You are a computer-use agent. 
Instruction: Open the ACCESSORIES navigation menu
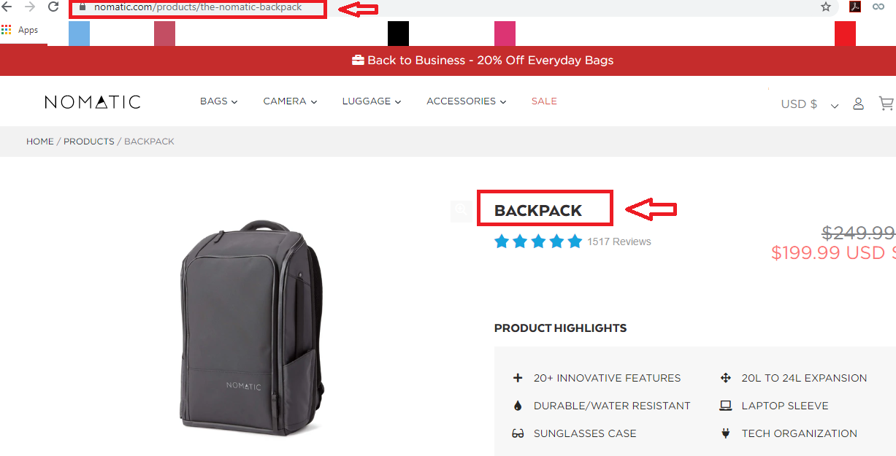coord(467,101)
